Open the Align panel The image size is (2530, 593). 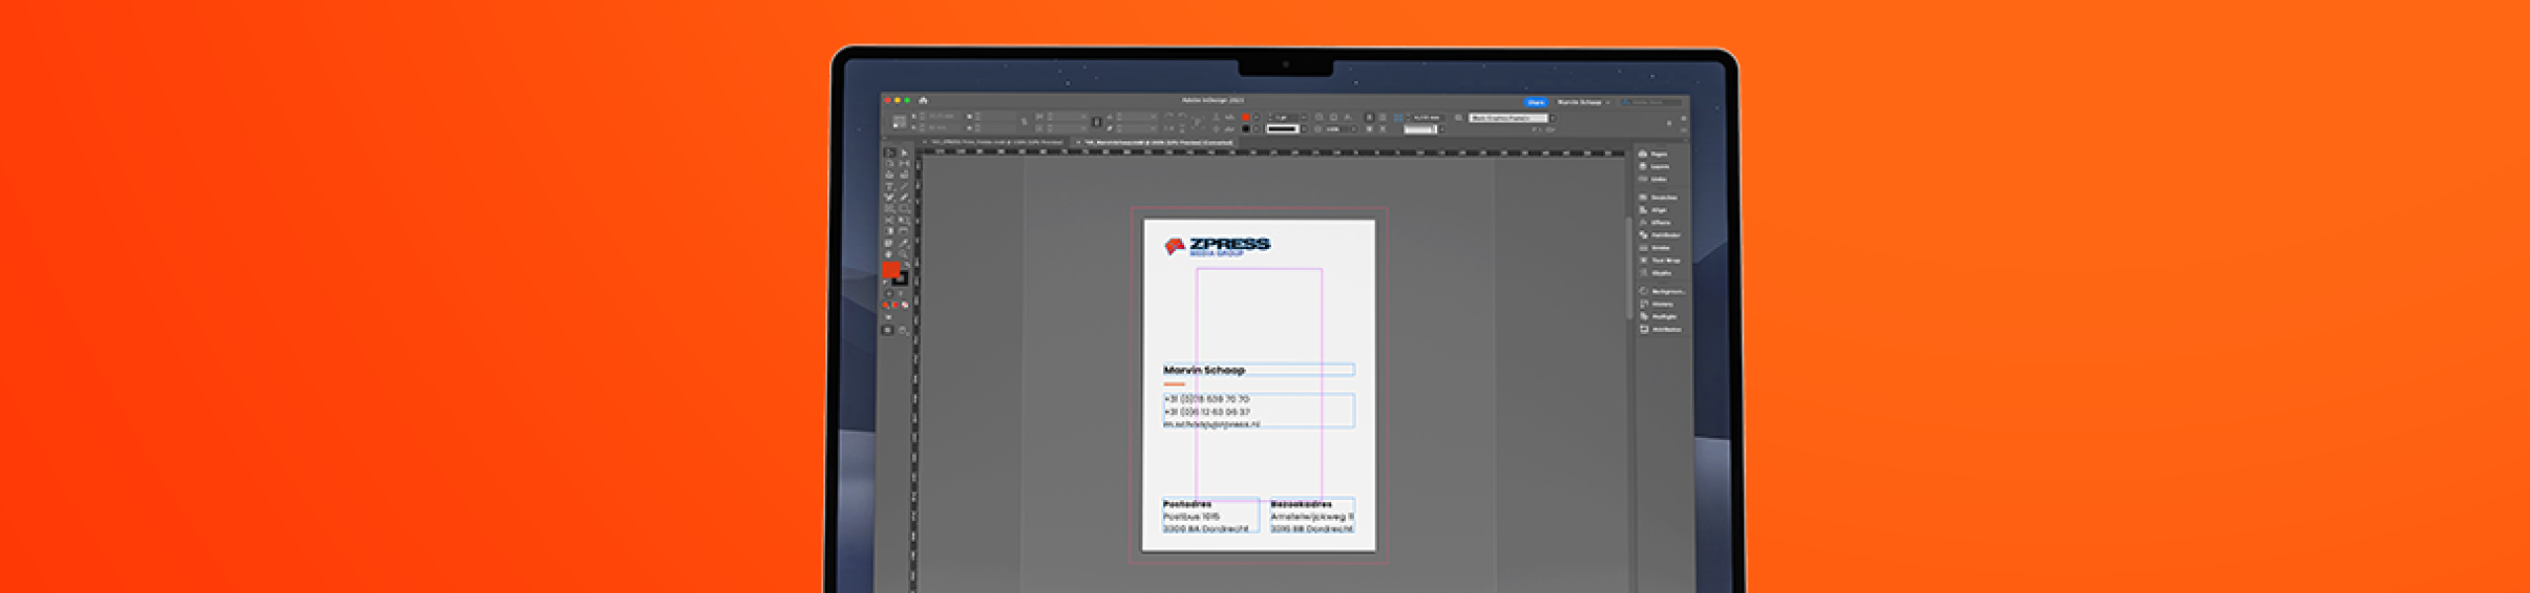(x=1658, y=211)
